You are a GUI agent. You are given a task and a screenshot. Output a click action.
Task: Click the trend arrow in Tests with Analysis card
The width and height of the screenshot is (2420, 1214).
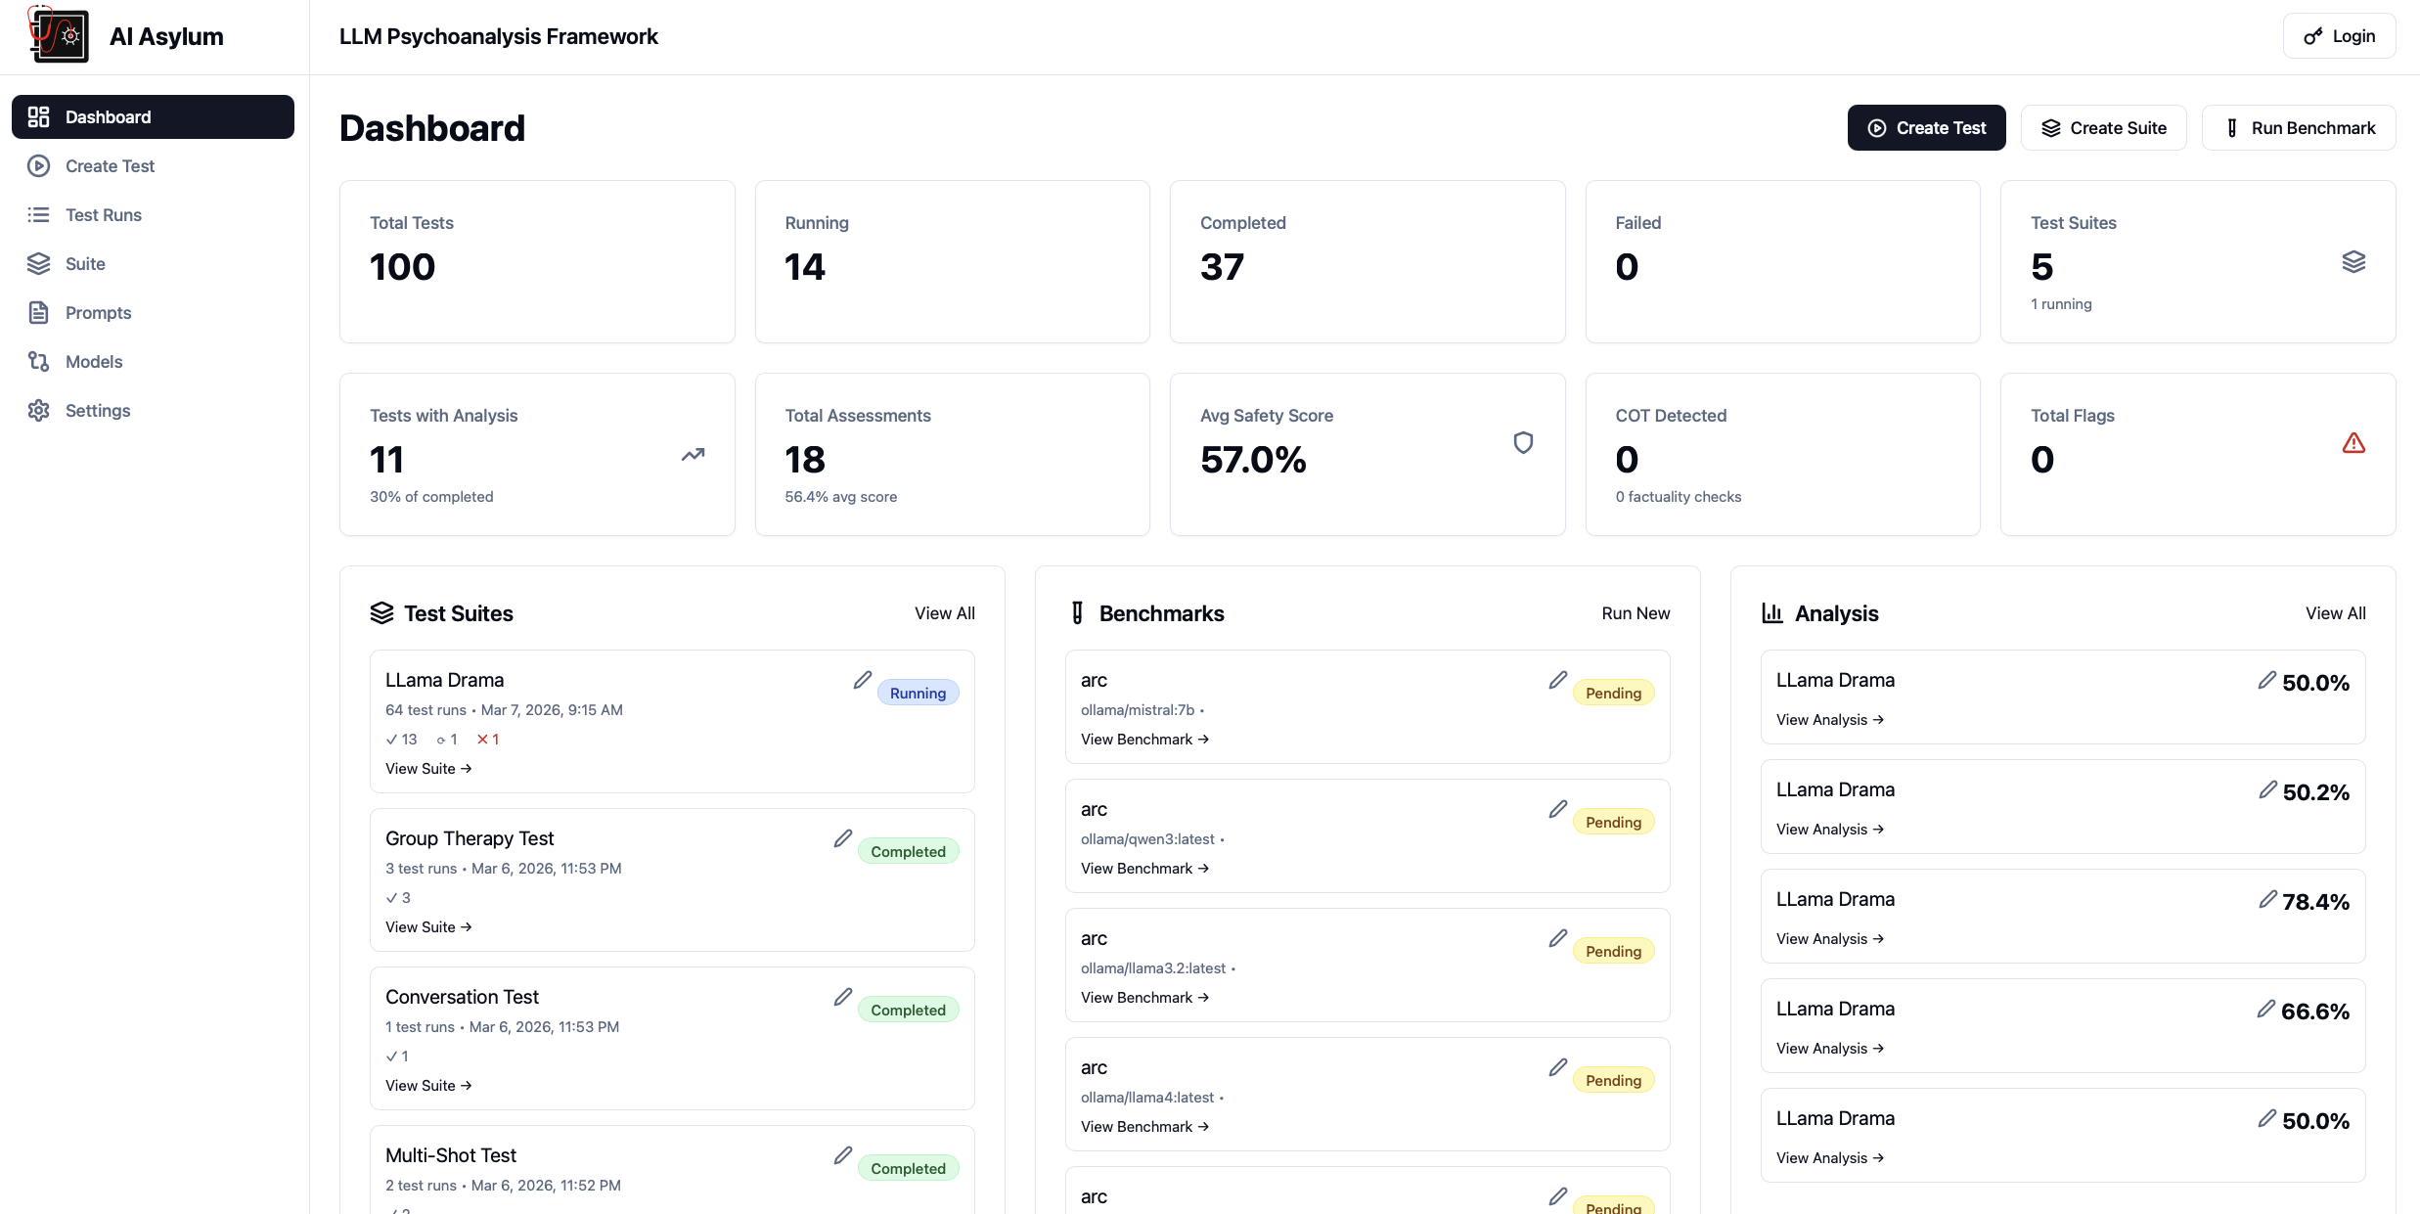pyautogui.click(x=693, y=454)
